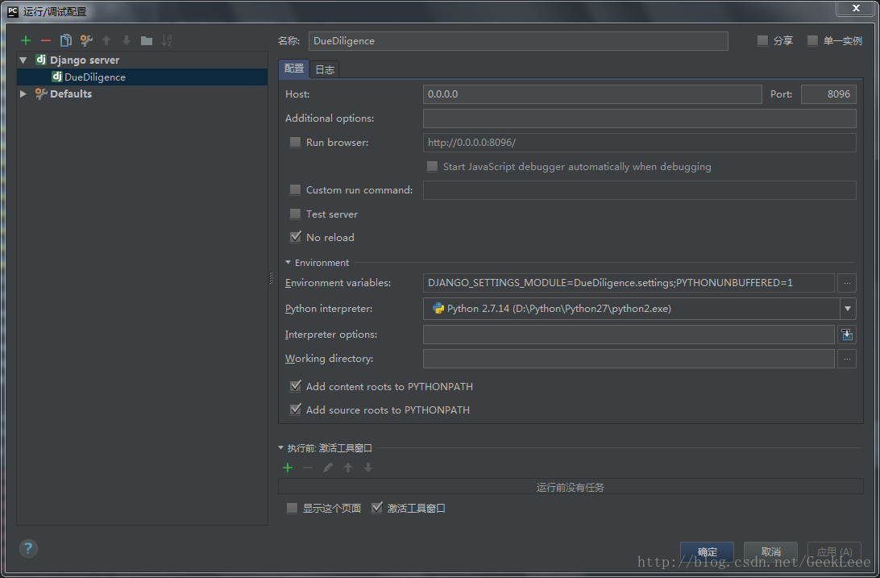Click the Run browser URL field
The height and width of the screenshot is (578, 880).
pyautogui.click(x=639, y=143)
